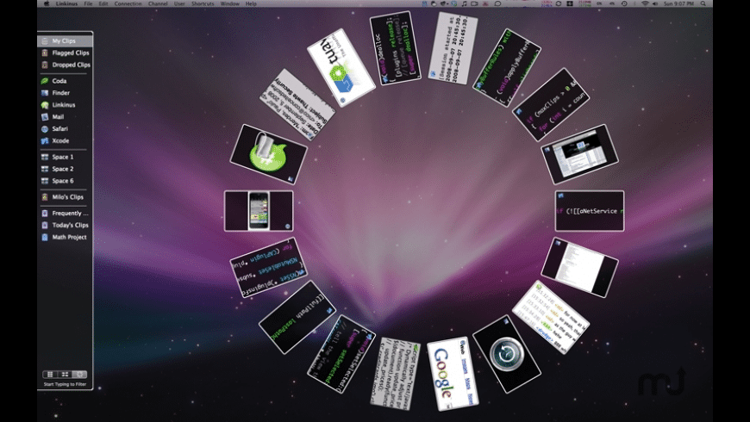The height and width of the screenshot is (422, 750).
Task: Select the Titanite Security email clip
Action: (297, 105)
